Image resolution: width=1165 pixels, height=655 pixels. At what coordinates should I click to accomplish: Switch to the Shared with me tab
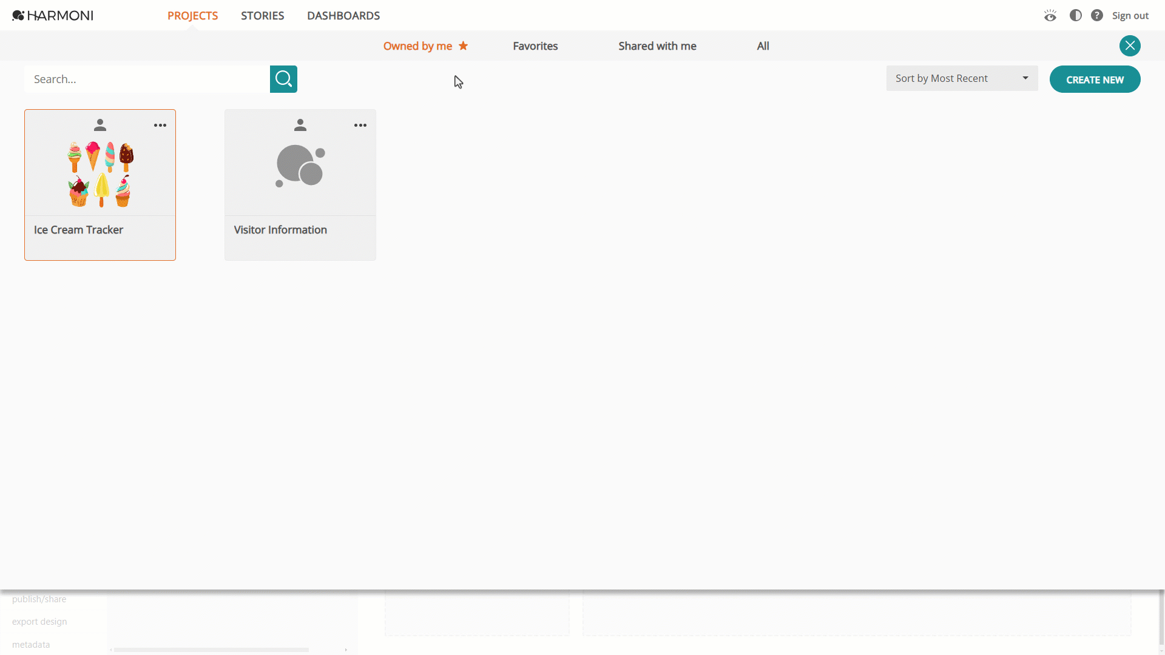click(657, 46)
